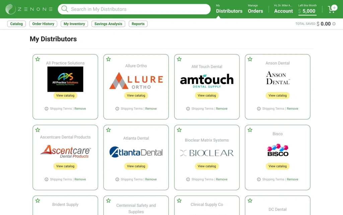The image size is (343, 215).
Task: Open the My Distributors header tab
Action: 229,9
